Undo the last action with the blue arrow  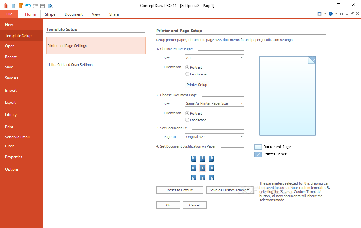click(28, 6)
